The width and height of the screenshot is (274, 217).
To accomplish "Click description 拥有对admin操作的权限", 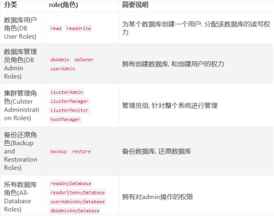I will (158, 197).
